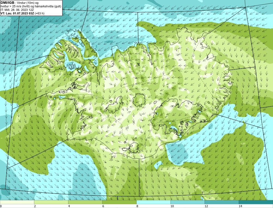Click the 8–10 m/s light cyan legend swatch
Image resolution: width=273 pixels, height=208 pixels.
[153, 202]
